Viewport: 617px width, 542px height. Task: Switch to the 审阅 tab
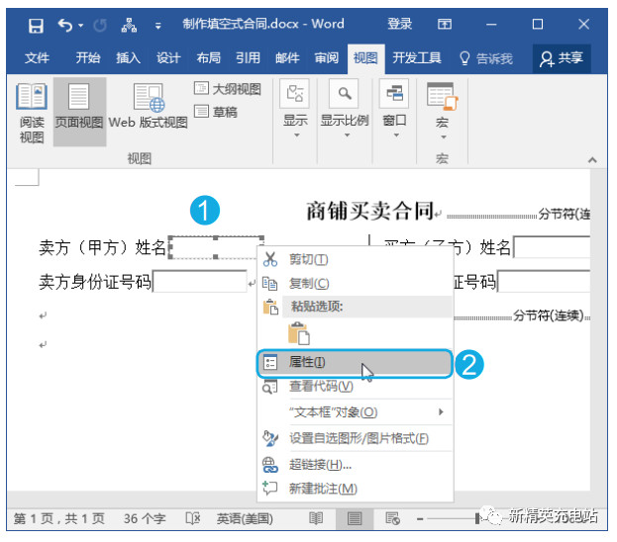coord(326,58)
